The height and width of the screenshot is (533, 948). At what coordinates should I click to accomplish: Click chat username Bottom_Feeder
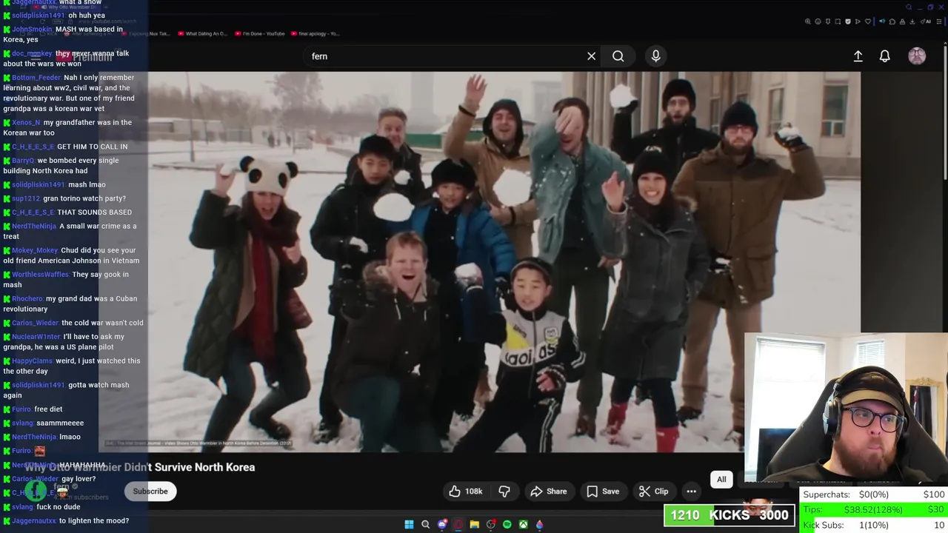(36, 78)
